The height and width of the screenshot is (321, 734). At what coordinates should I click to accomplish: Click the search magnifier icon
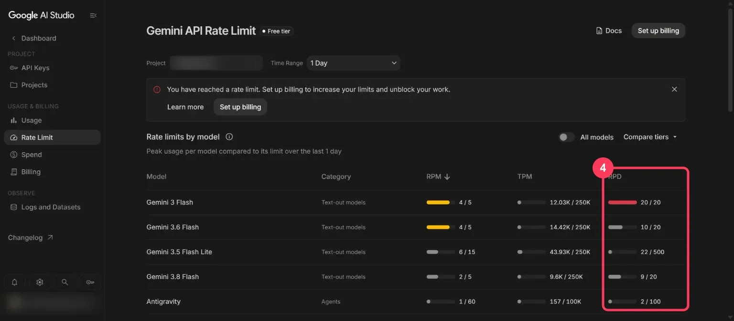pos(65,282)
